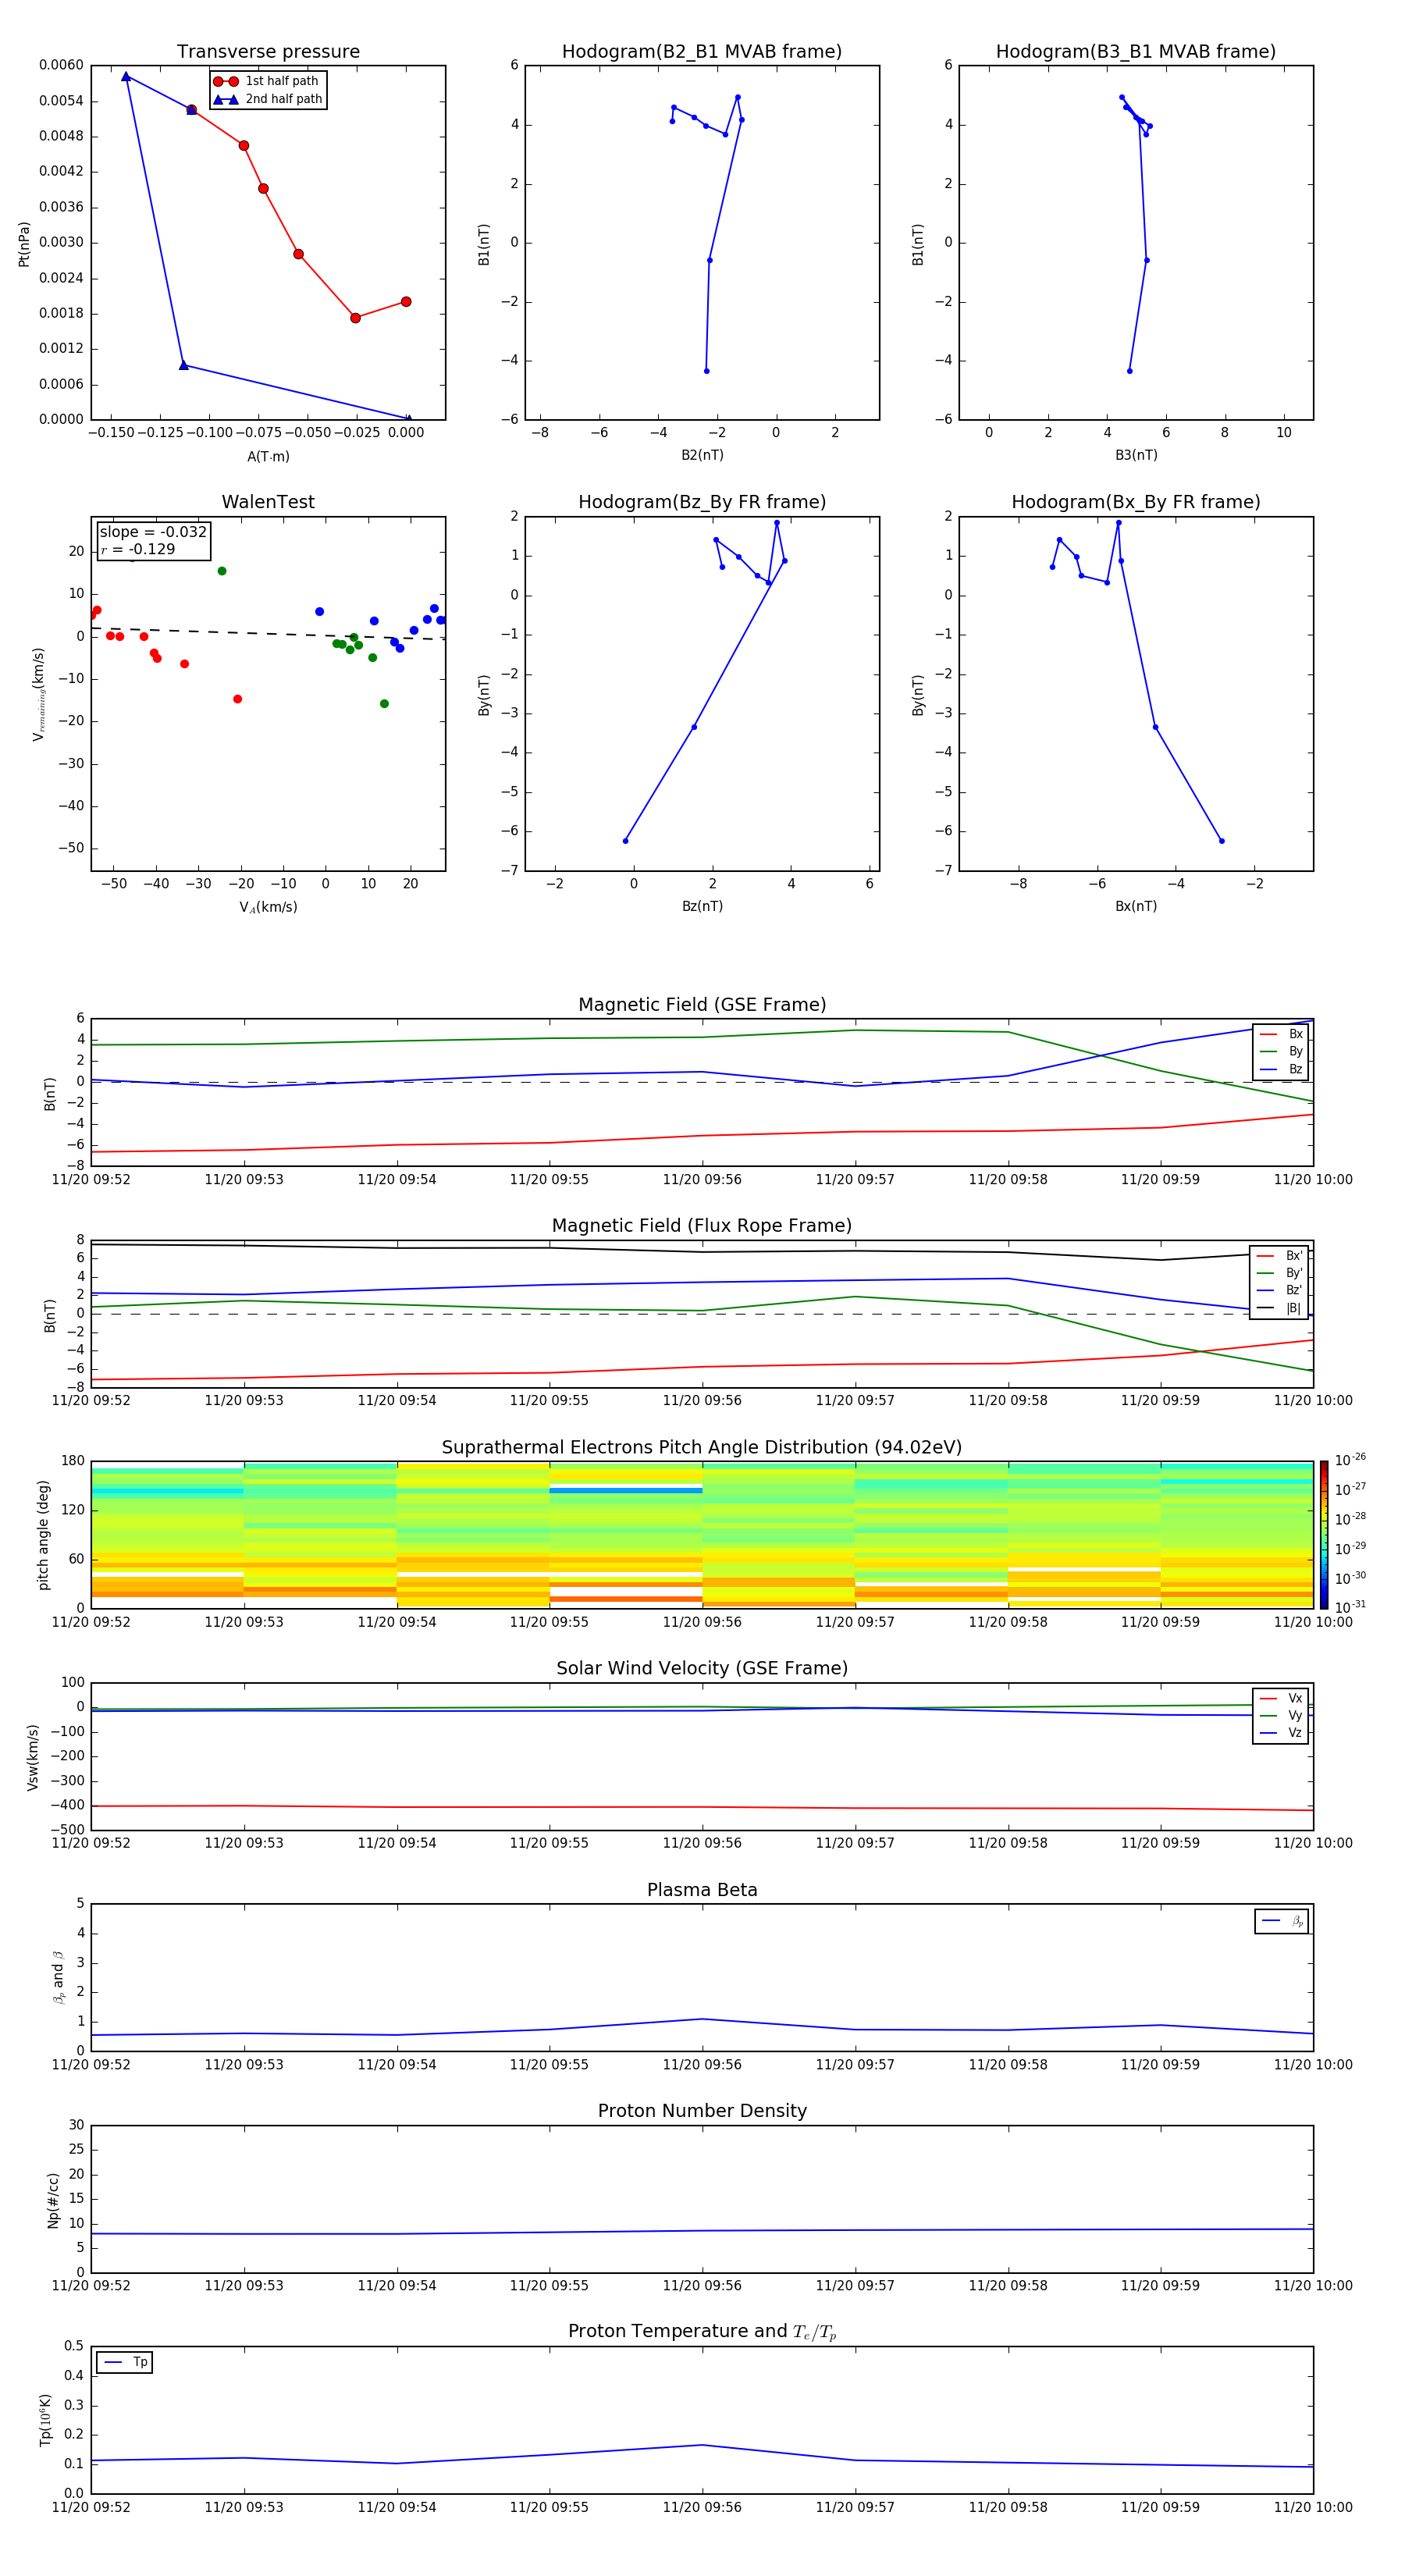Click the "Plasma Beta" title
Screen dimensions: 1405x2576
(x=702, y=1890)
